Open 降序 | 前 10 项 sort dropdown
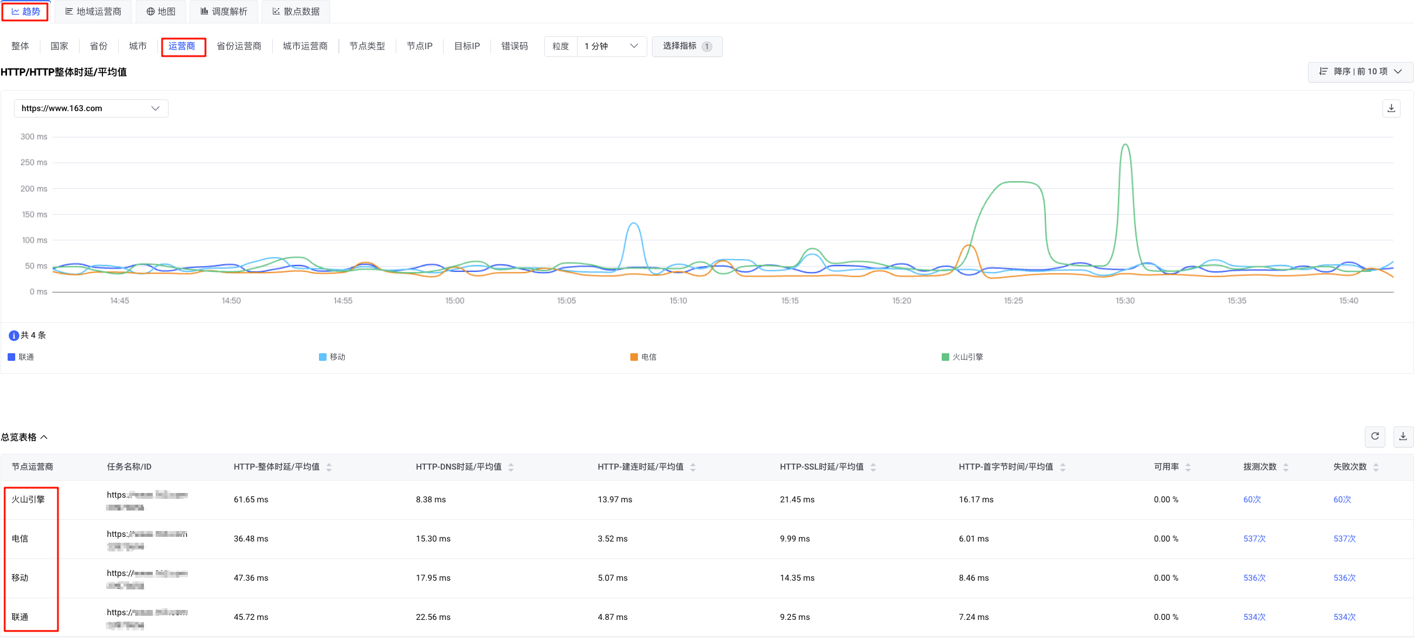The image size is (1414, 638). pyautogui.click(x=1360, y=72)
